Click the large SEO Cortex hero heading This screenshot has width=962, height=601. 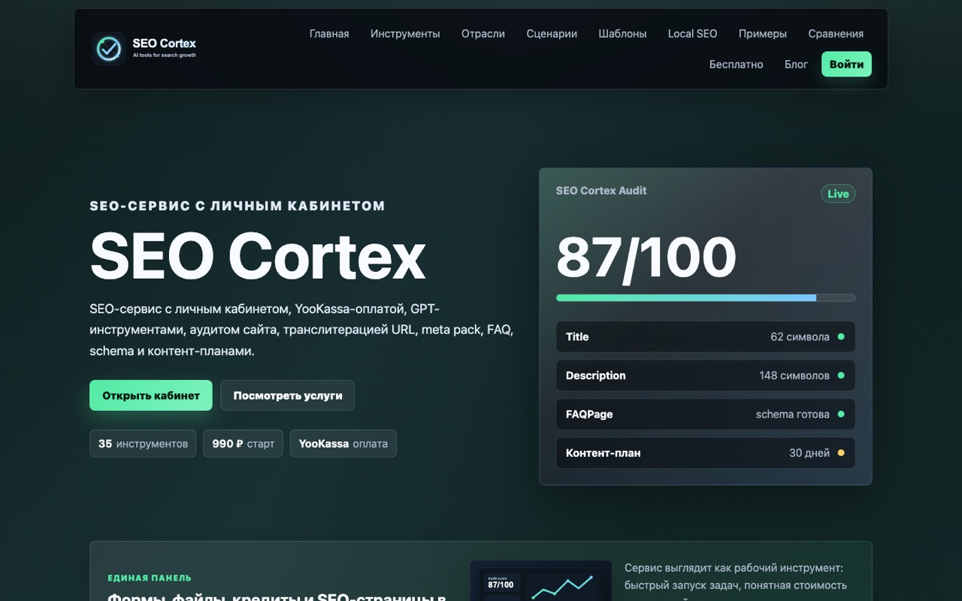pyautogui.click(x=258, y=257)
